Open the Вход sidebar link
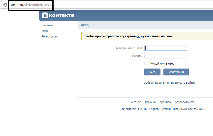Screen dimensions: 213x136 (x=45, y=31)
